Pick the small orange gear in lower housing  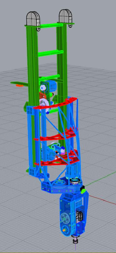[64, 230]
